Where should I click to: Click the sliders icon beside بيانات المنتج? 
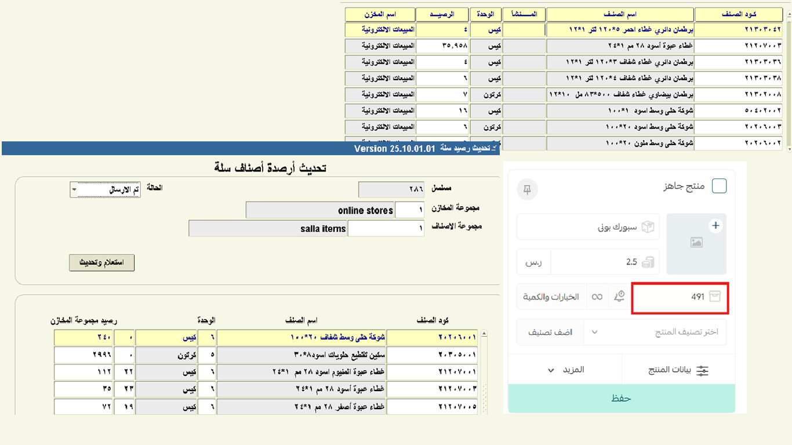click(702, 370)
